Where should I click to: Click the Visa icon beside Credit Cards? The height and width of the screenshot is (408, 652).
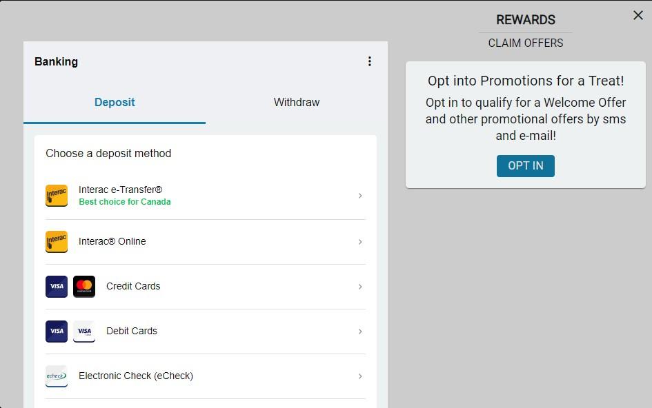coord(57,287)
